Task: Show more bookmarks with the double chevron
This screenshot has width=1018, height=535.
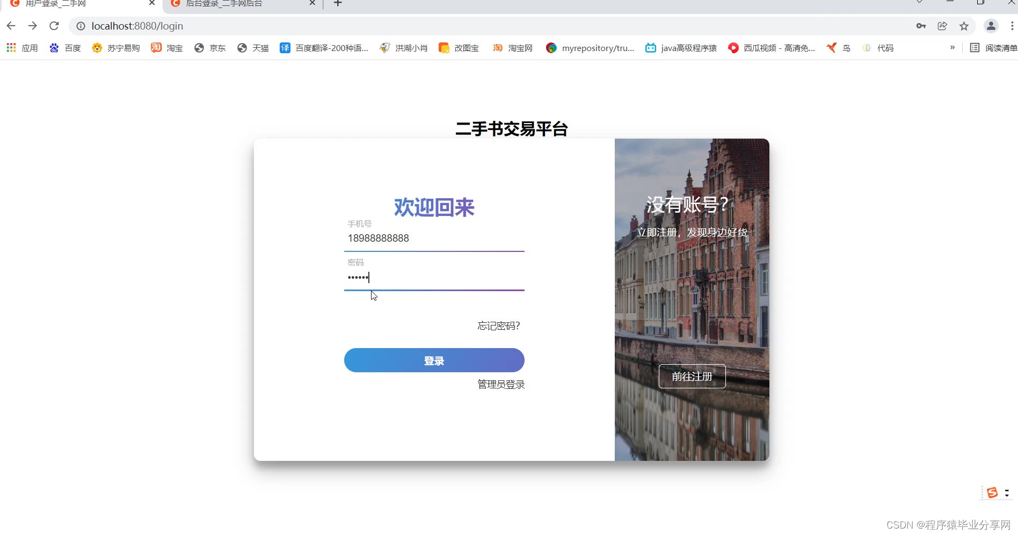Action: coord(952,47)
